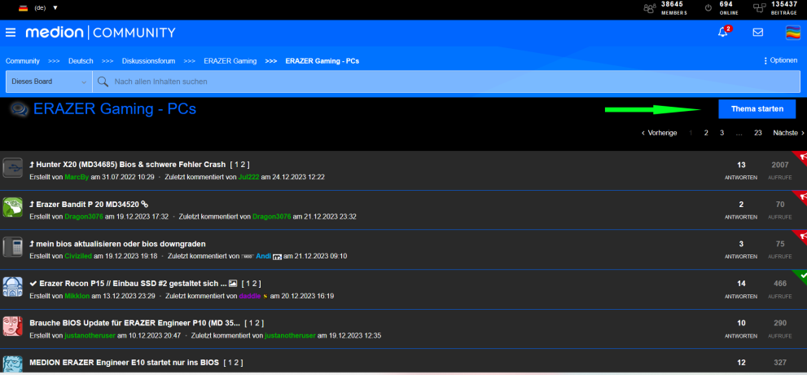Click the Medion Community logo
This screenshot has width=807, height=375.
(100, 33)
